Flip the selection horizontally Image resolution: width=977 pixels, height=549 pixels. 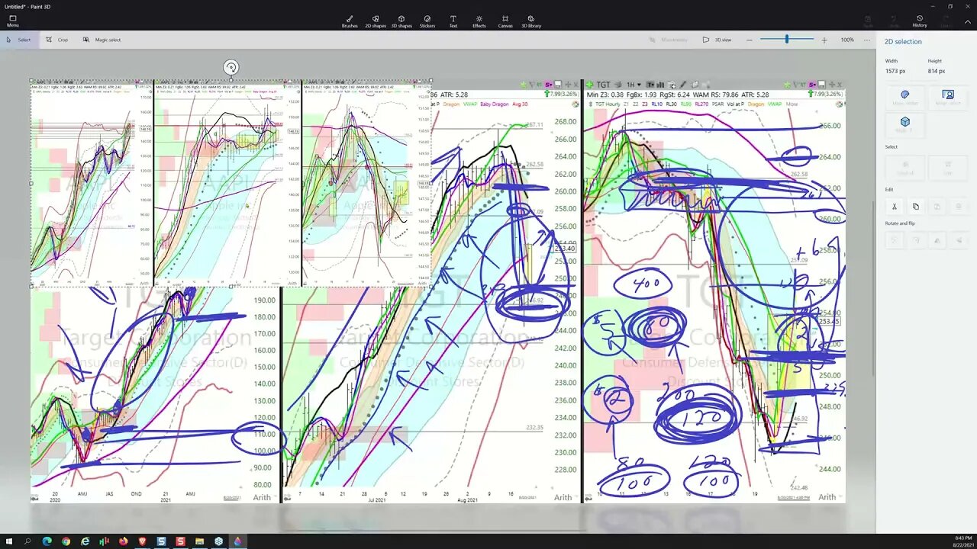pyautogui.click(x=937, y=240)
